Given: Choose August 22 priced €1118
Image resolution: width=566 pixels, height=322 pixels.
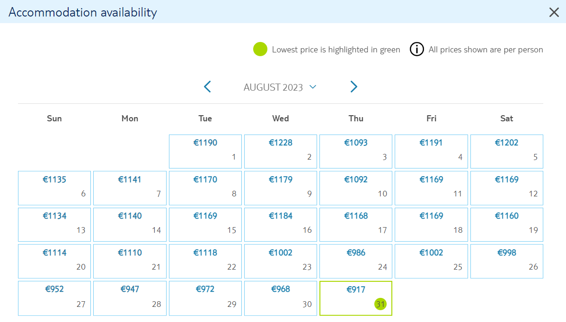Looking at the screenshot, I should pyautogui.click(x=205, y=261).
